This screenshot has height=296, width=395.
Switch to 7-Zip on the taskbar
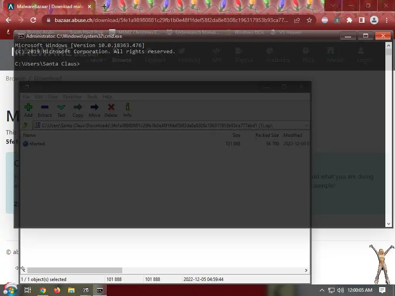(x=86, y=290)
